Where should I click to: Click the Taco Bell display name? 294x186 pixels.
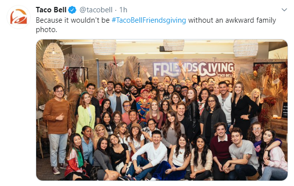coord(51,10)
